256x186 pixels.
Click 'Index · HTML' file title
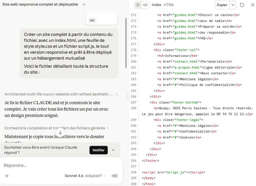click(163, 5)
